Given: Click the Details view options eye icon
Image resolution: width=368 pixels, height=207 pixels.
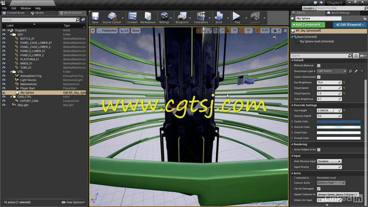Looking at the screenshot, I should click(x=362, y=56).
